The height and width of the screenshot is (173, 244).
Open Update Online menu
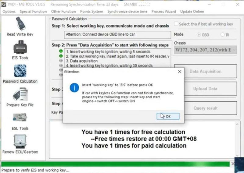point(192,12)
